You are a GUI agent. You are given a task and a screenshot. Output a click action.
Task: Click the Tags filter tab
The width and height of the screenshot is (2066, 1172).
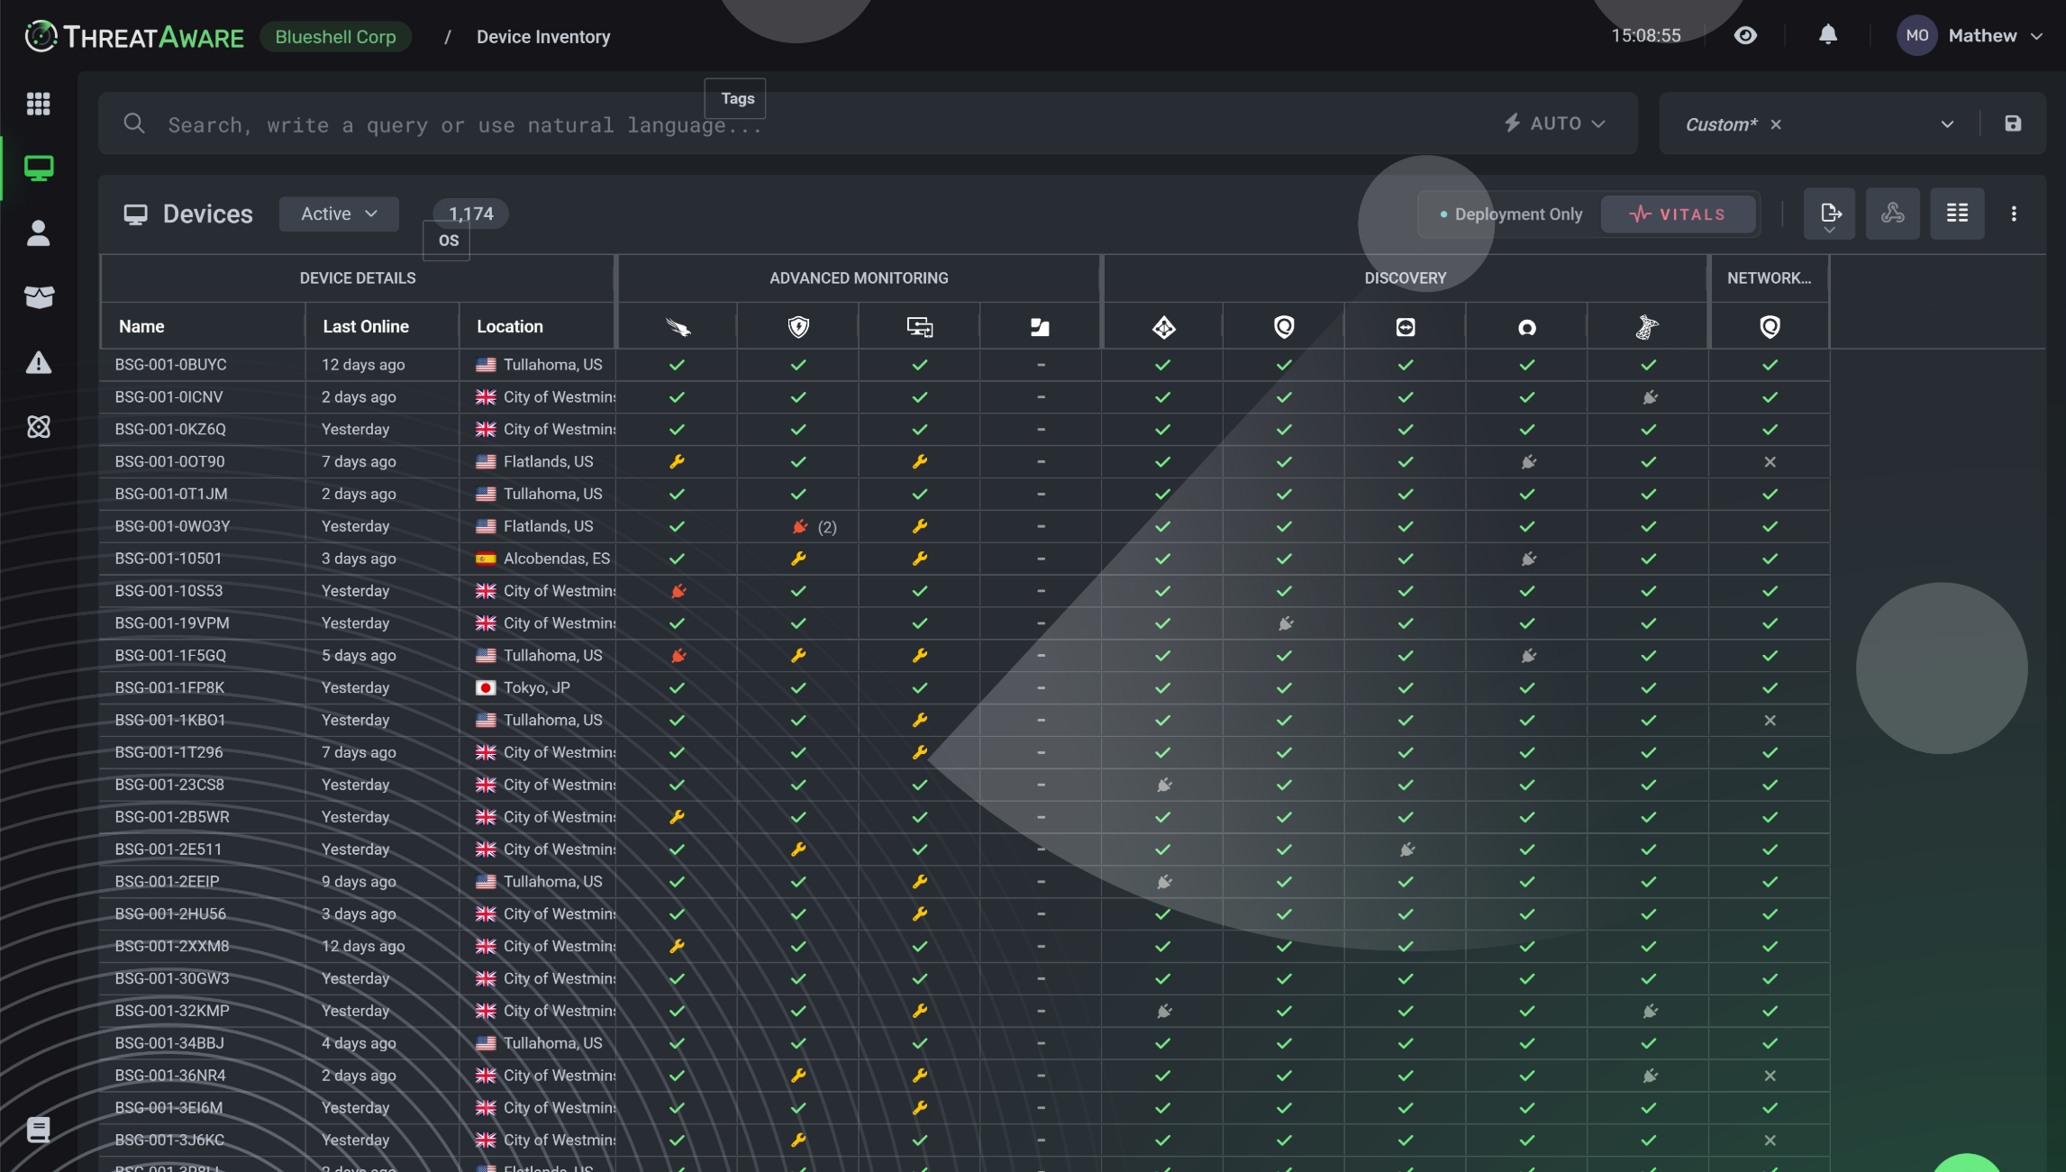click(x=735, y=98)
